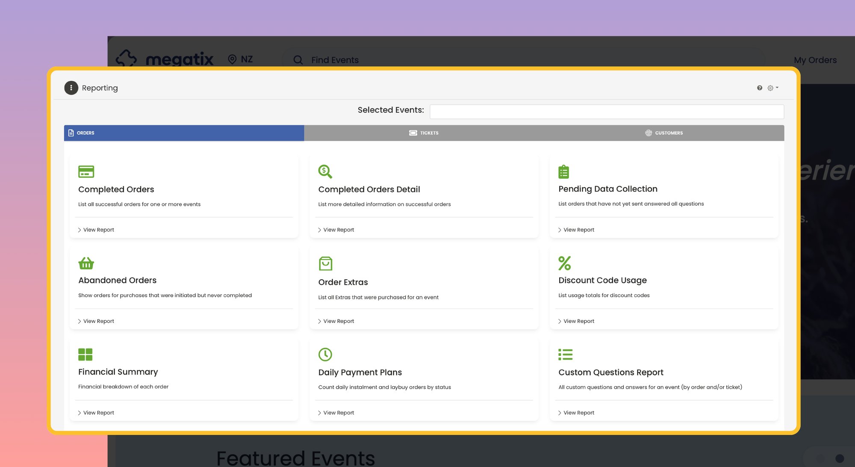Click the Abandoned Orders basket icon

(85, 263)
